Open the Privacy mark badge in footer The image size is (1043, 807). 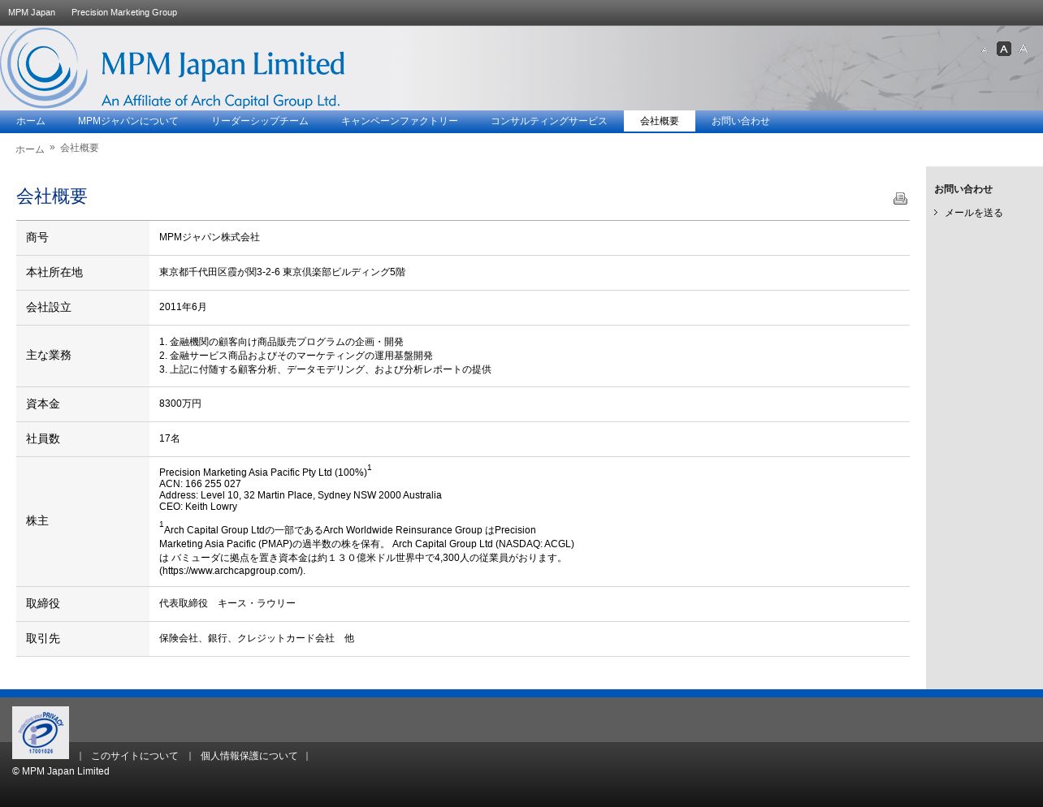[x=41, y=732]
